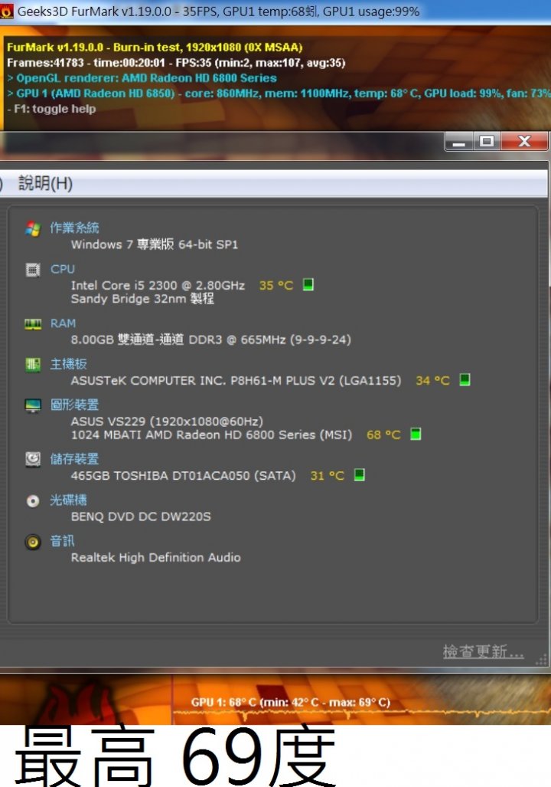Select the AMD Radeon HD 6800 Series (MSI) text

click(x=211, y=434)
